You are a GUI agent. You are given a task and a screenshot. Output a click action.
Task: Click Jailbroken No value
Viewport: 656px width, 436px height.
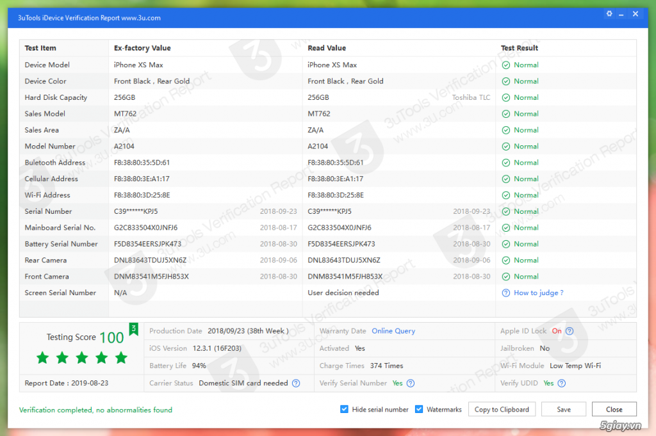click(x=545, y=349)
